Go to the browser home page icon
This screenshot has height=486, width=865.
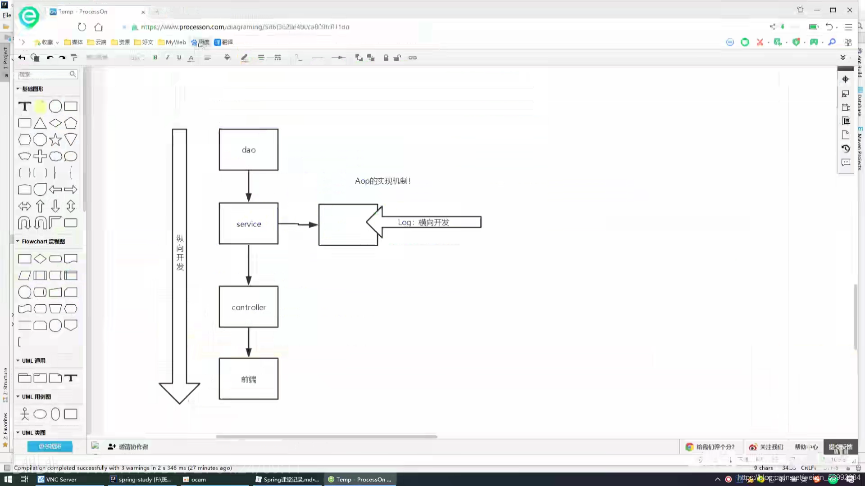pyautogui.click(x=98, y=27)
